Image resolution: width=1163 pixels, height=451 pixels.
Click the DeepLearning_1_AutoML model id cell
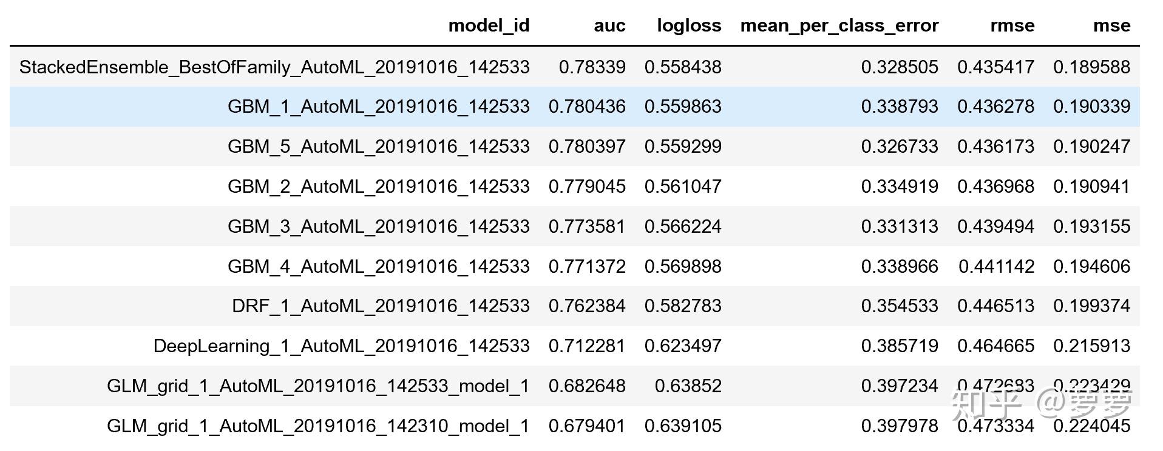coord(341,346)
